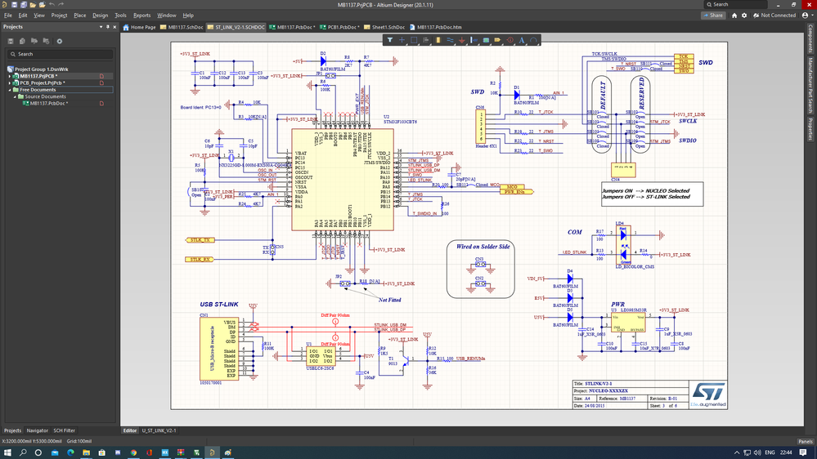817x459 pixels.
Task: Redo the last action
Action: click(x=61, y=5)
